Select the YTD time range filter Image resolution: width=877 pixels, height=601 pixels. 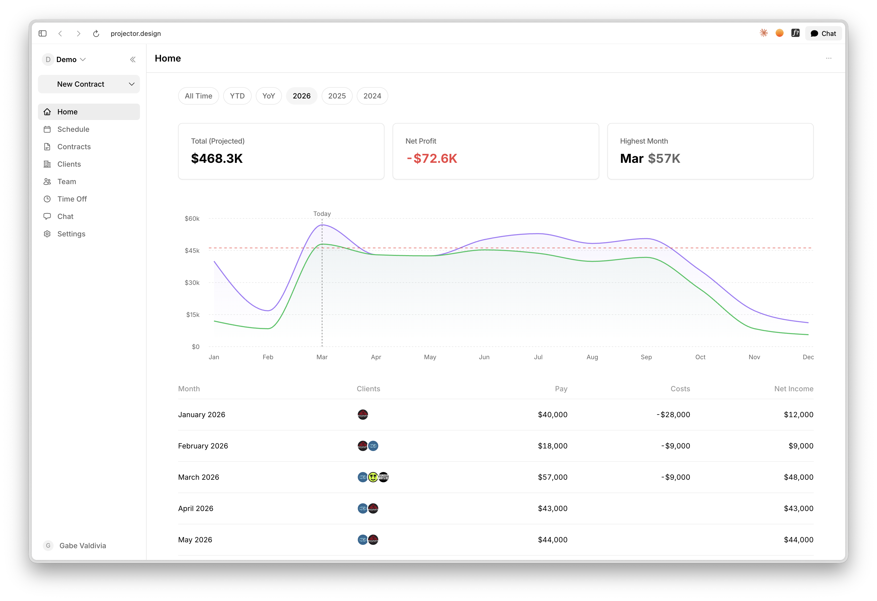[237, 96]
